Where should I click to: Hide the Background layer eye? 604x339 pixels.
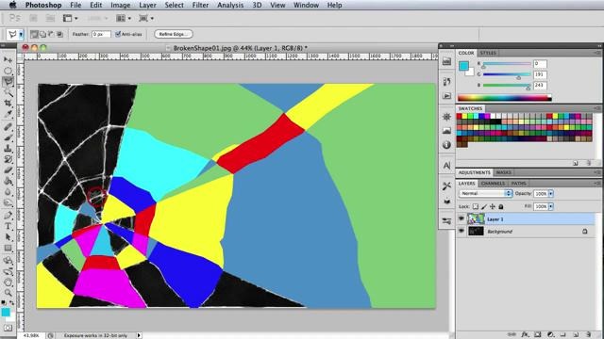pyautogui.click(x=461, y=231)
